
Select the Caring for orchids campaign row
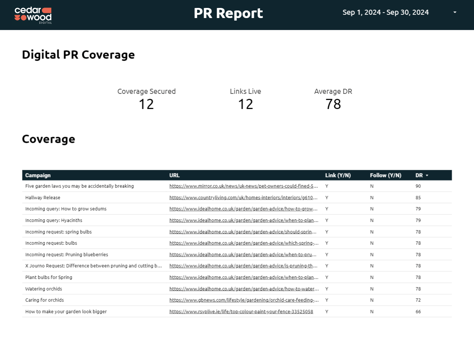[x=44, y=300]
